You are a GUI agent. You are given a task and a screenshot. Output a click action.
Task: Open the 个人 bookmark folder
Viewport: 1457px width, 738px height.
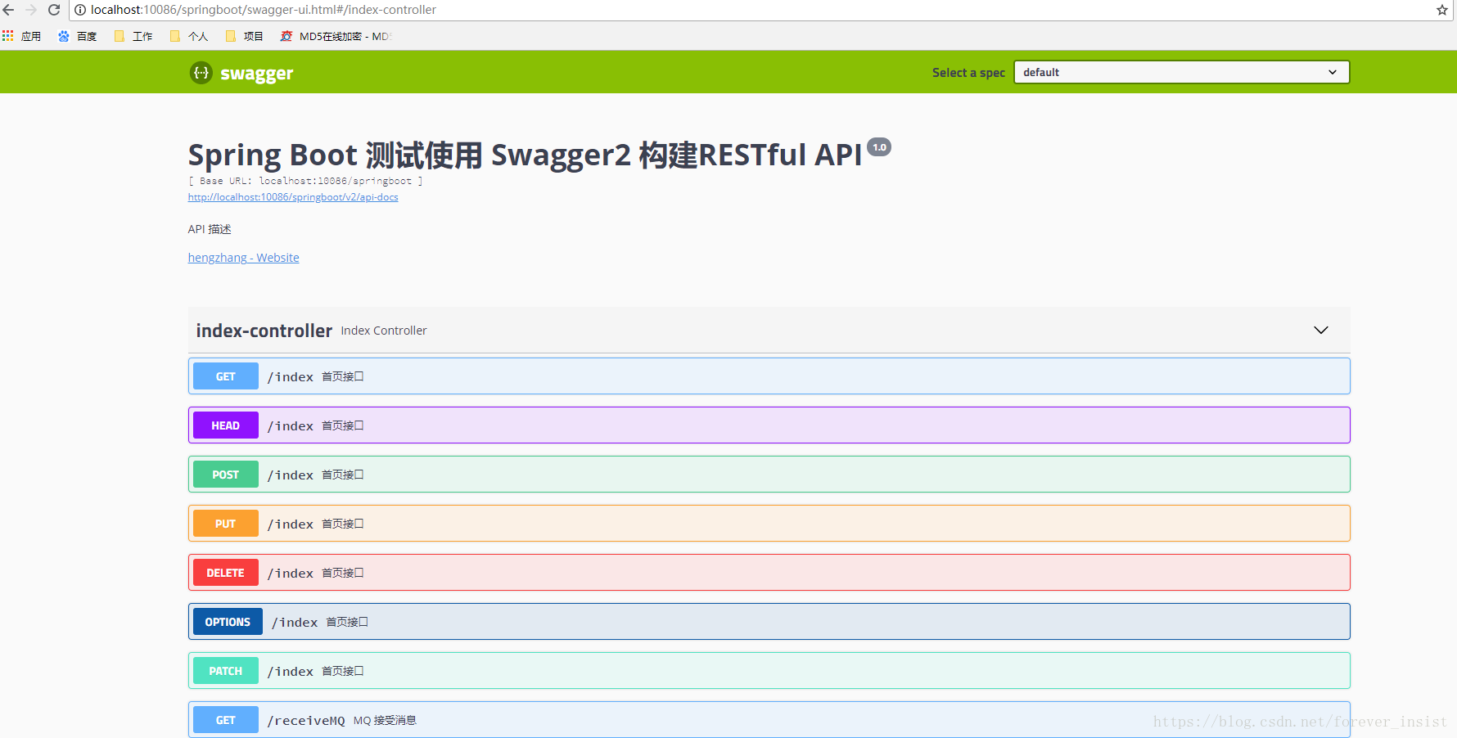point(189,36)
